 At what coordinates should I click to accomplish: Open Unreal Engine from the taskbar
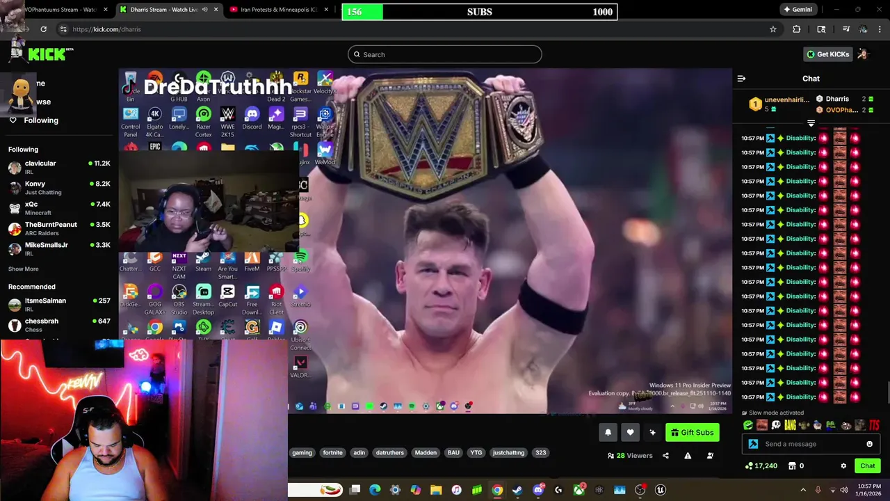pos(661,490)
